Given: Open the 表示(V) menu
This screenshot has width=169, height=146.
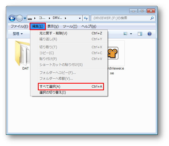Looking at the screenshot, I should click(x=53, y=26).
